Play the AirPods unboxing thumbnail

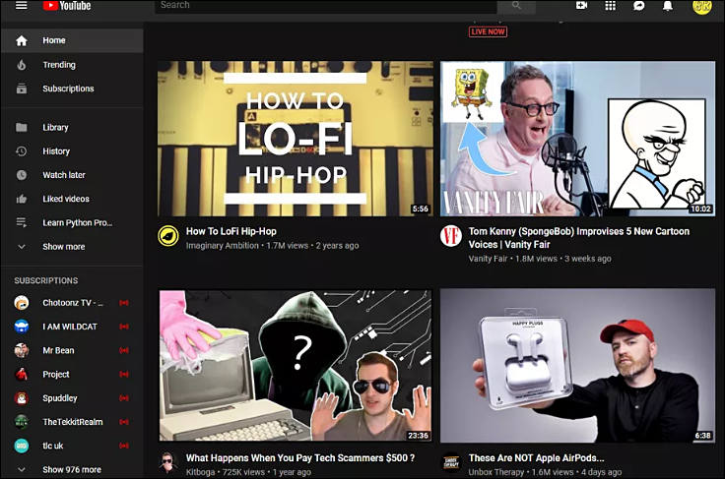[578, 365]
